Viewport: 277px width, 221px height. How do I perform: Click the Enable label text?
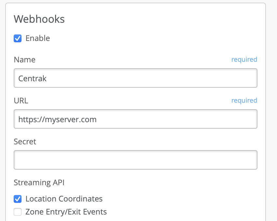37,38
